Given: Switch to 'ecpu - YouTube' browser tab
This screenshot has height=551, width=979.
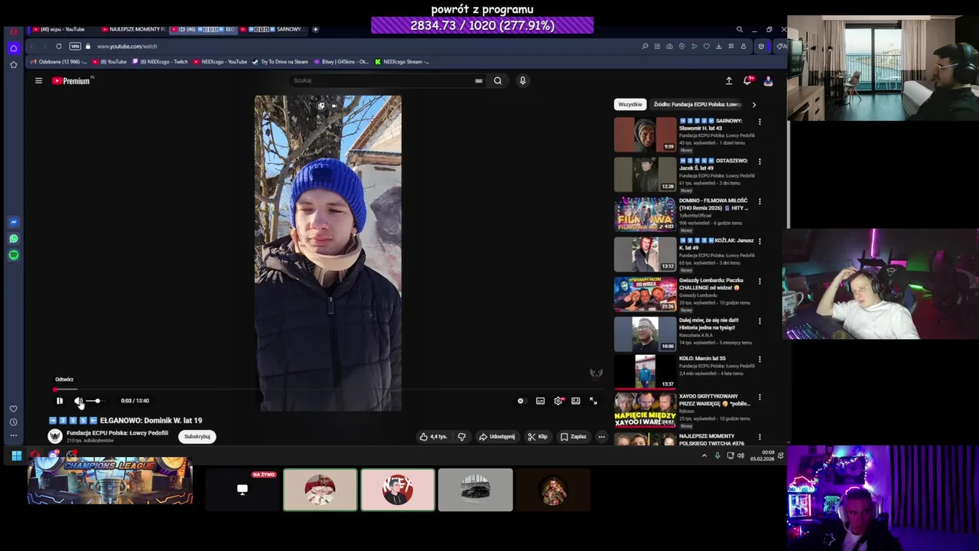Looking at the screenshot, I should click(63, 29).
